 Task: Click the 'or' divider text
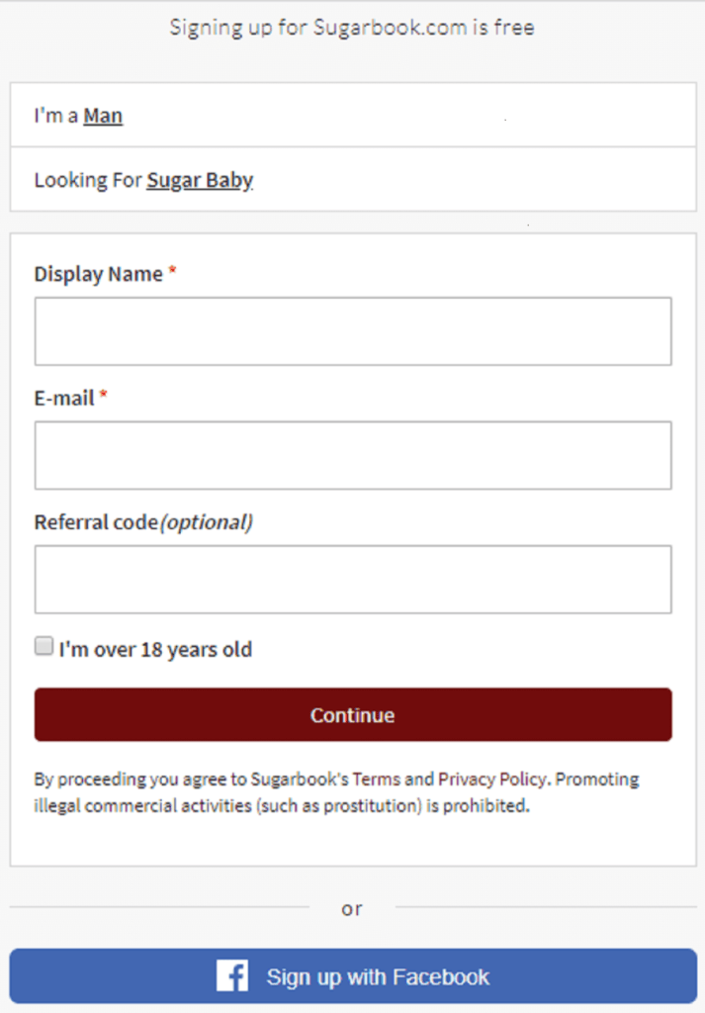click(352, 907)
